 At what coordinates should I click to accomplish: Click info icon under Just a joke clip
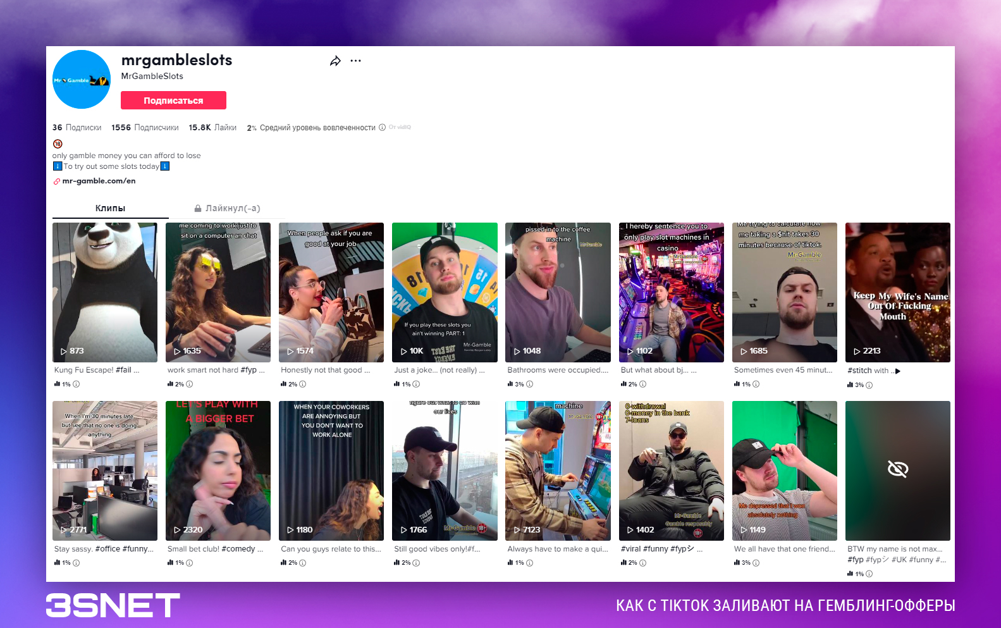pyautogui.click(x=416, y=384)
